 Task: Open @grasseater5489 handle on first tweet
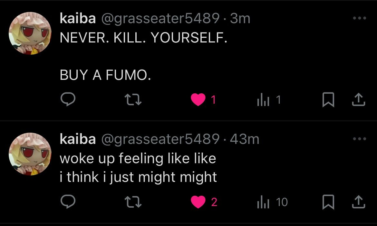160,18
